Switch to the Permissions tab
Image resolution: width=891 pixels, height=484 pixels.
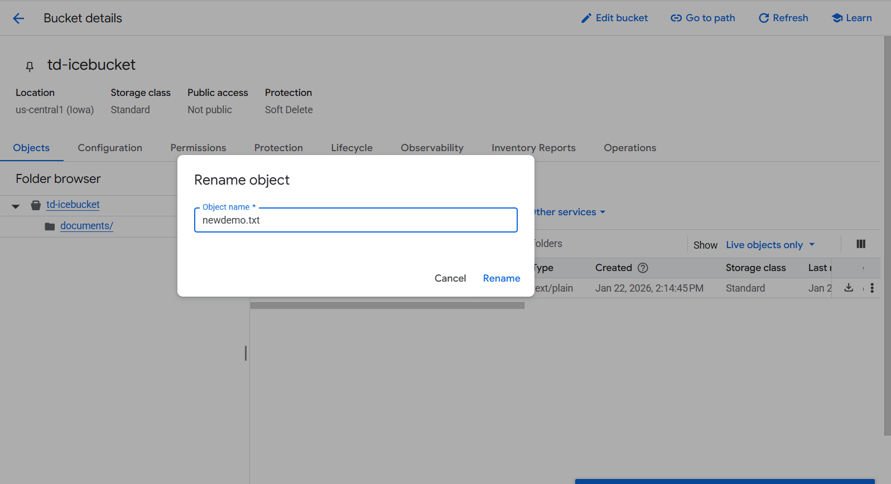198,148
